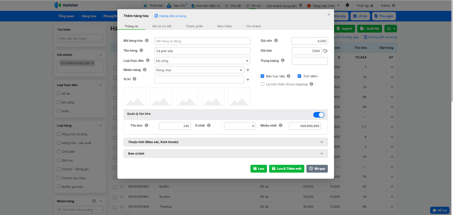This screenshot has width=453, height=215.
Task: Click info icon next to Bán trực tiếp
Action: [289, 76]
